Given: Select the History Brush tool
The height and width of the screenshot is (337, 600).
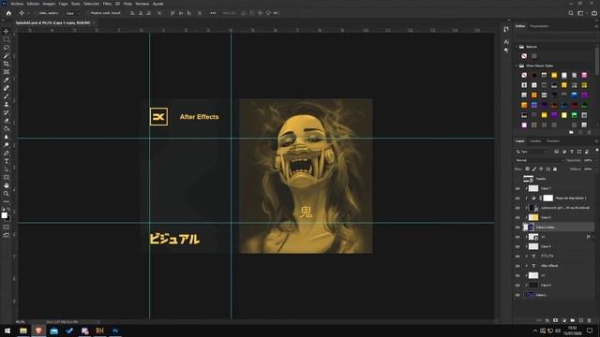Looking at the screenshot, I should point(7,112).
